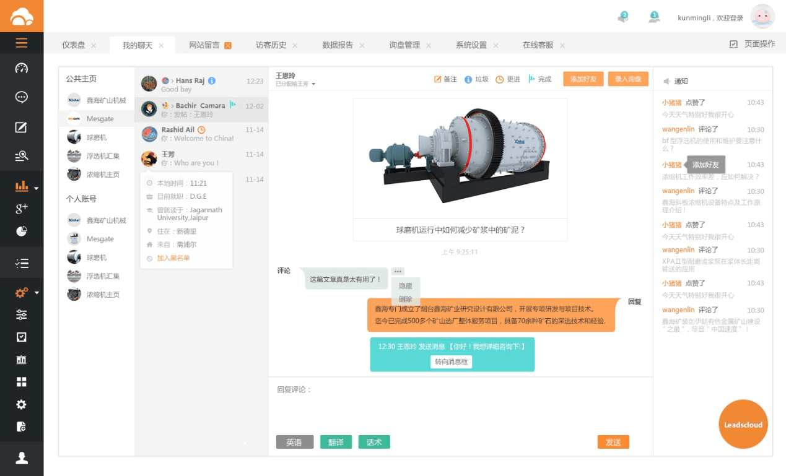Click the 加入黑名单 link
The height and width of the screenshot is (476, 786).
pyautogui.click(x=173, y=258)
